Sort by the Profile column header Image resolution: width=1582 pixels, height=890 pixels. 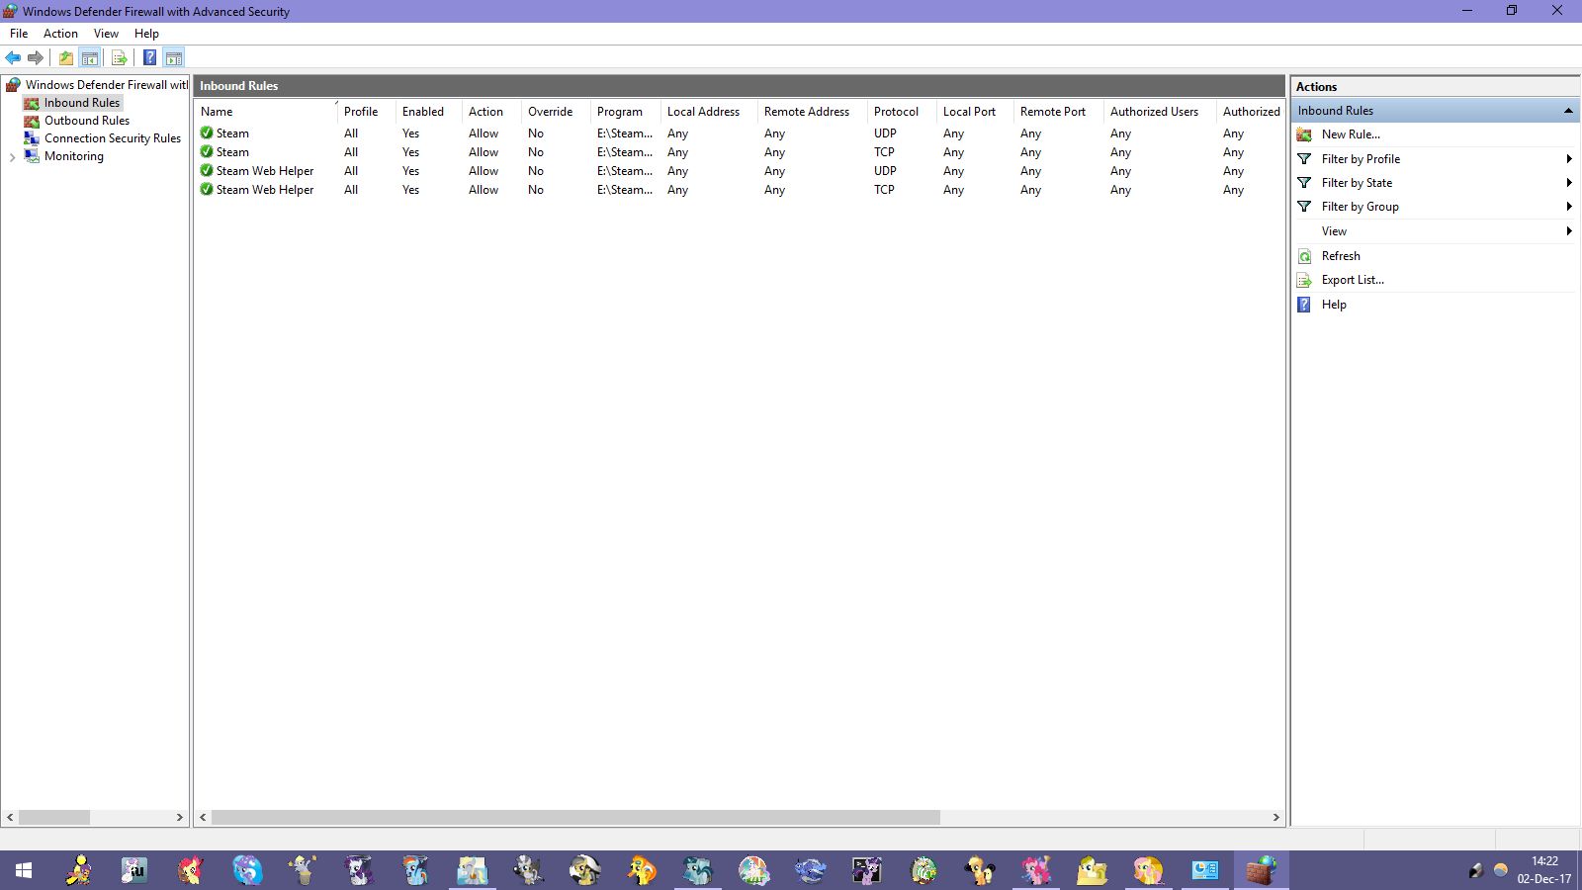tap(367, 112)
